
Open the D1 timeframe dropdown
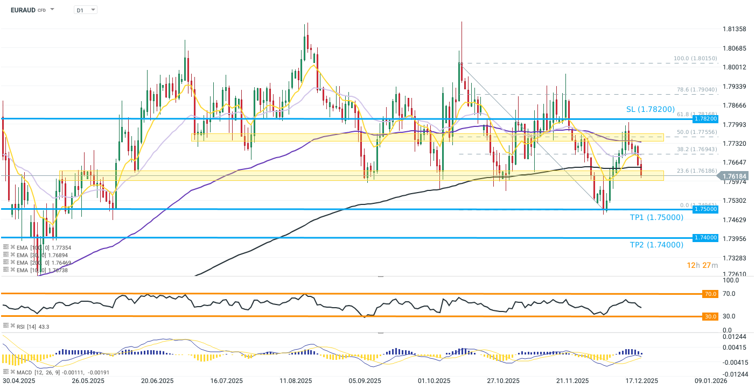(x=86, y=10)
